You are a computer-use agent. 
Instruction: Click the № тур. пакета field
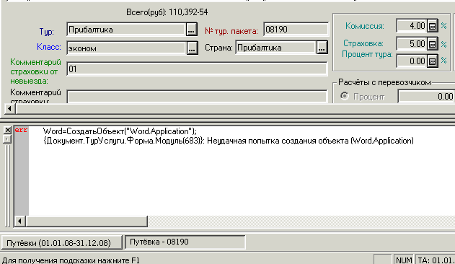pyautogui.click(x=296, y=30)
